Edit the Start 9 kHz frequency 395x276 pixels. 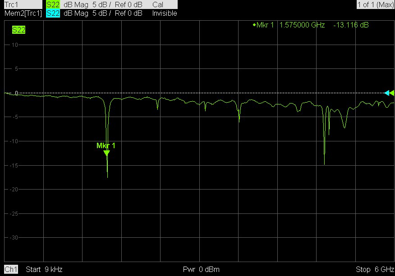44,270
